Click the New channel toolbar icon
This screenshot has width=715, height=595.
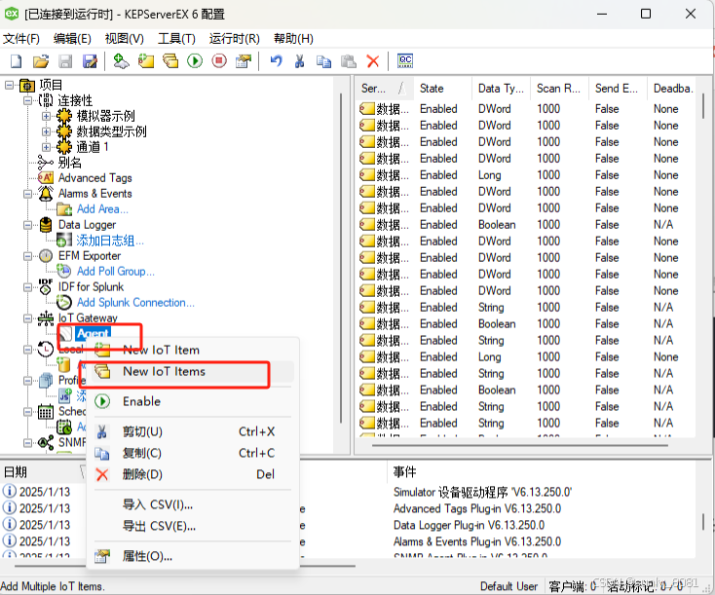coord(121,61)
